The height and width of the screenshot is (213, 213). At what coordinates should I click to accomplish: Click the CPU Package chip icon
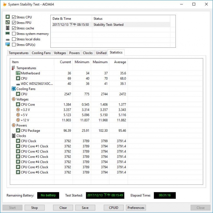coord(18,130)
